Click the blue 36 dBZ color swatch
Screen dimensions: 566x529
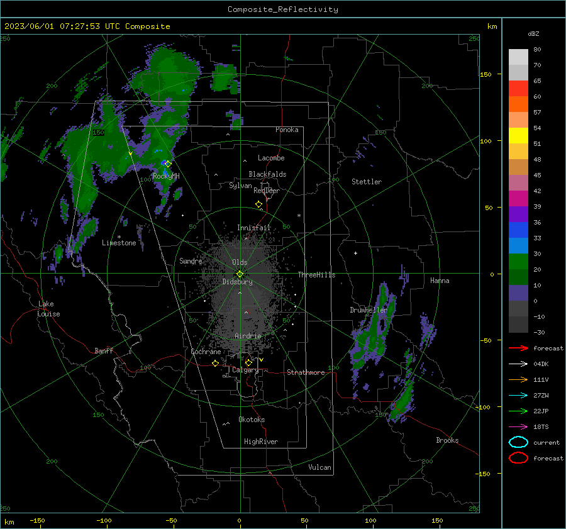coord(518,230)
